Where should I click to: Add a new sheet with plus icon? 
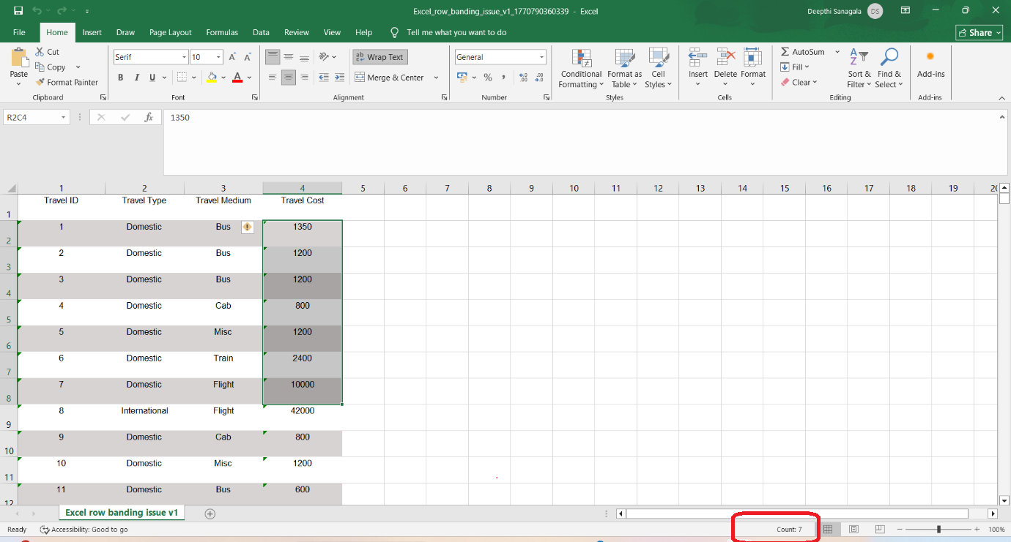(x=210, y=513)
